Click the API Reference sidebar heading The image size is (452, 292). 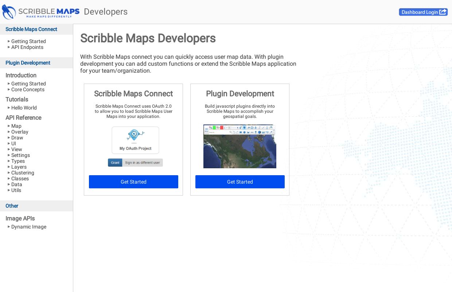[23, 118]
